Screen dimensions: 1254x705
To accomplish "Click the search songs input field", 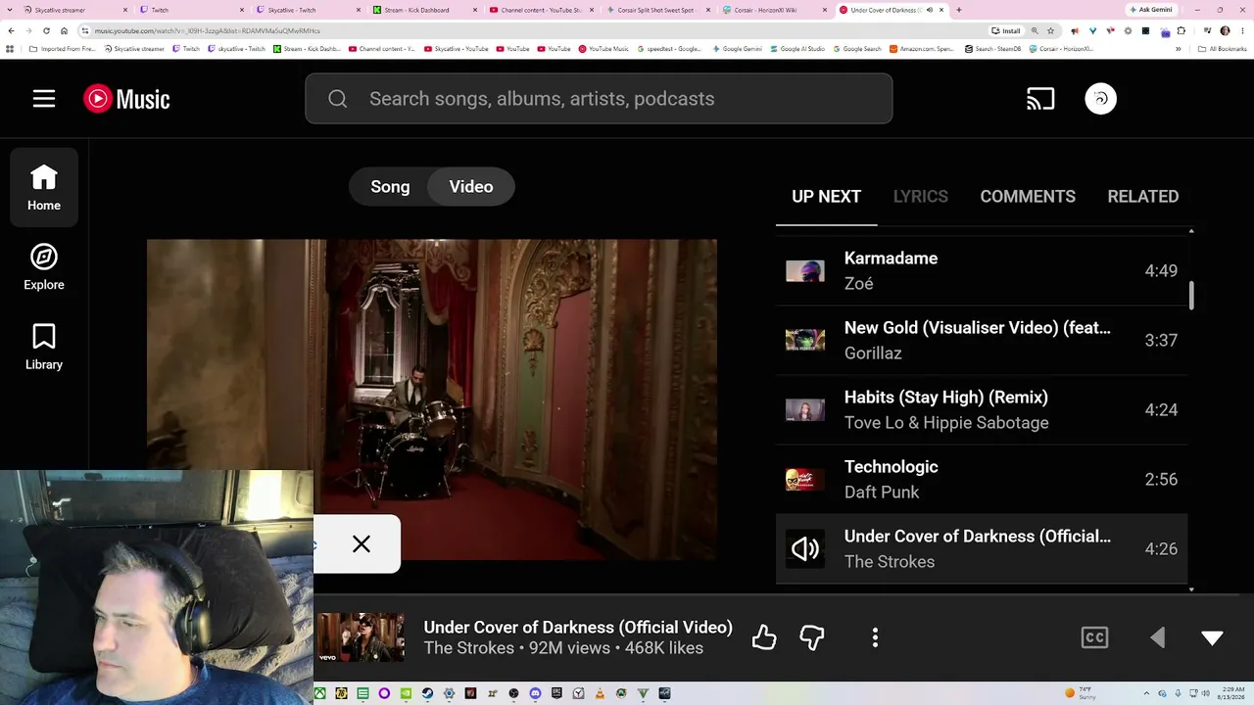I will pyautogui.click(x=599, y=99).
